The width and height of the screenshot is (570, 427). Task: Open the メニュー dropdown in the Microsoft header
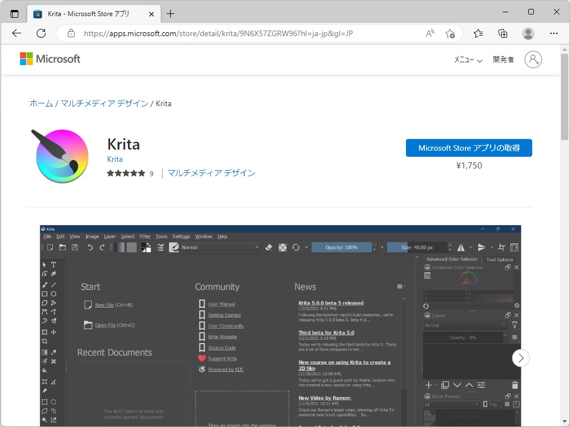tap(467, 59)
